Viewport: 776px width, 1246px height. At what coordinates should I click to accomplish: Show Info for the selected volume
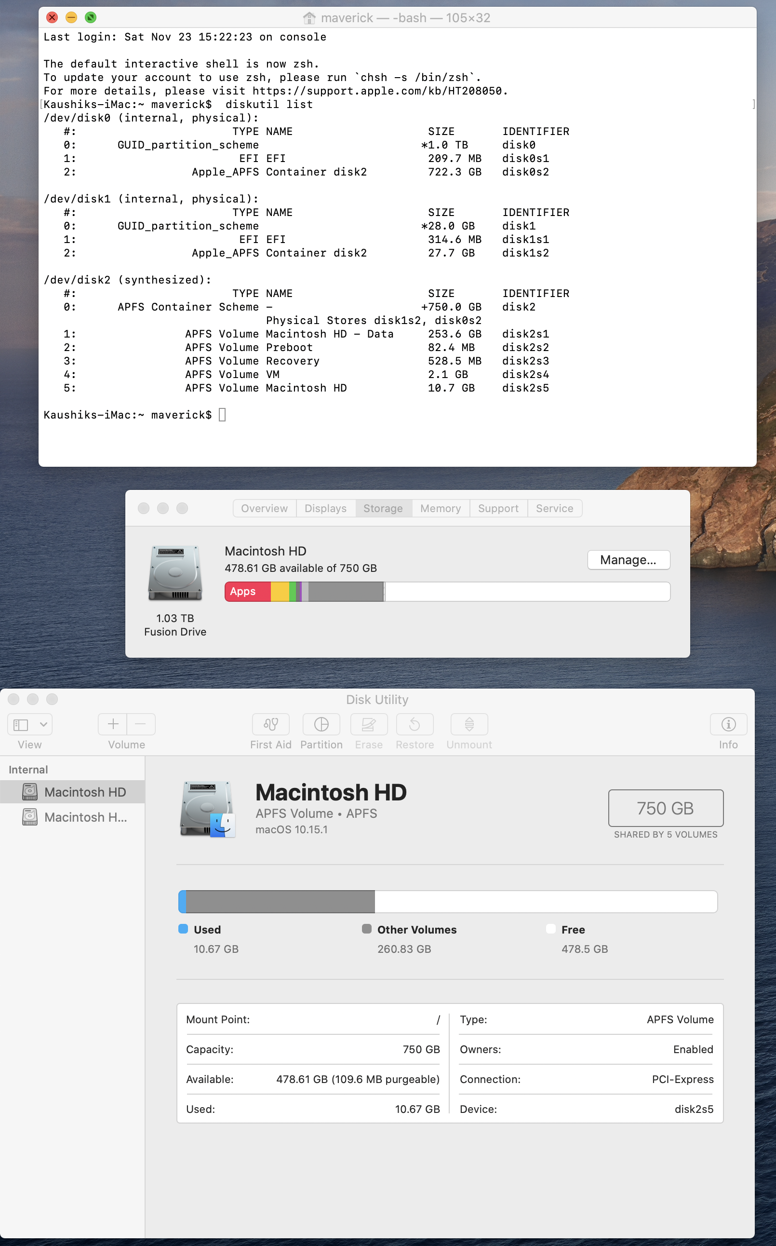coord(728,724)
